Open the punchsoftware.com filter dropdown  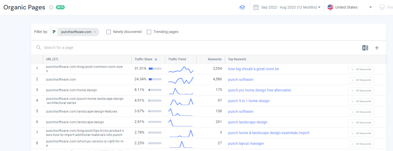click(x=75, y=32)
